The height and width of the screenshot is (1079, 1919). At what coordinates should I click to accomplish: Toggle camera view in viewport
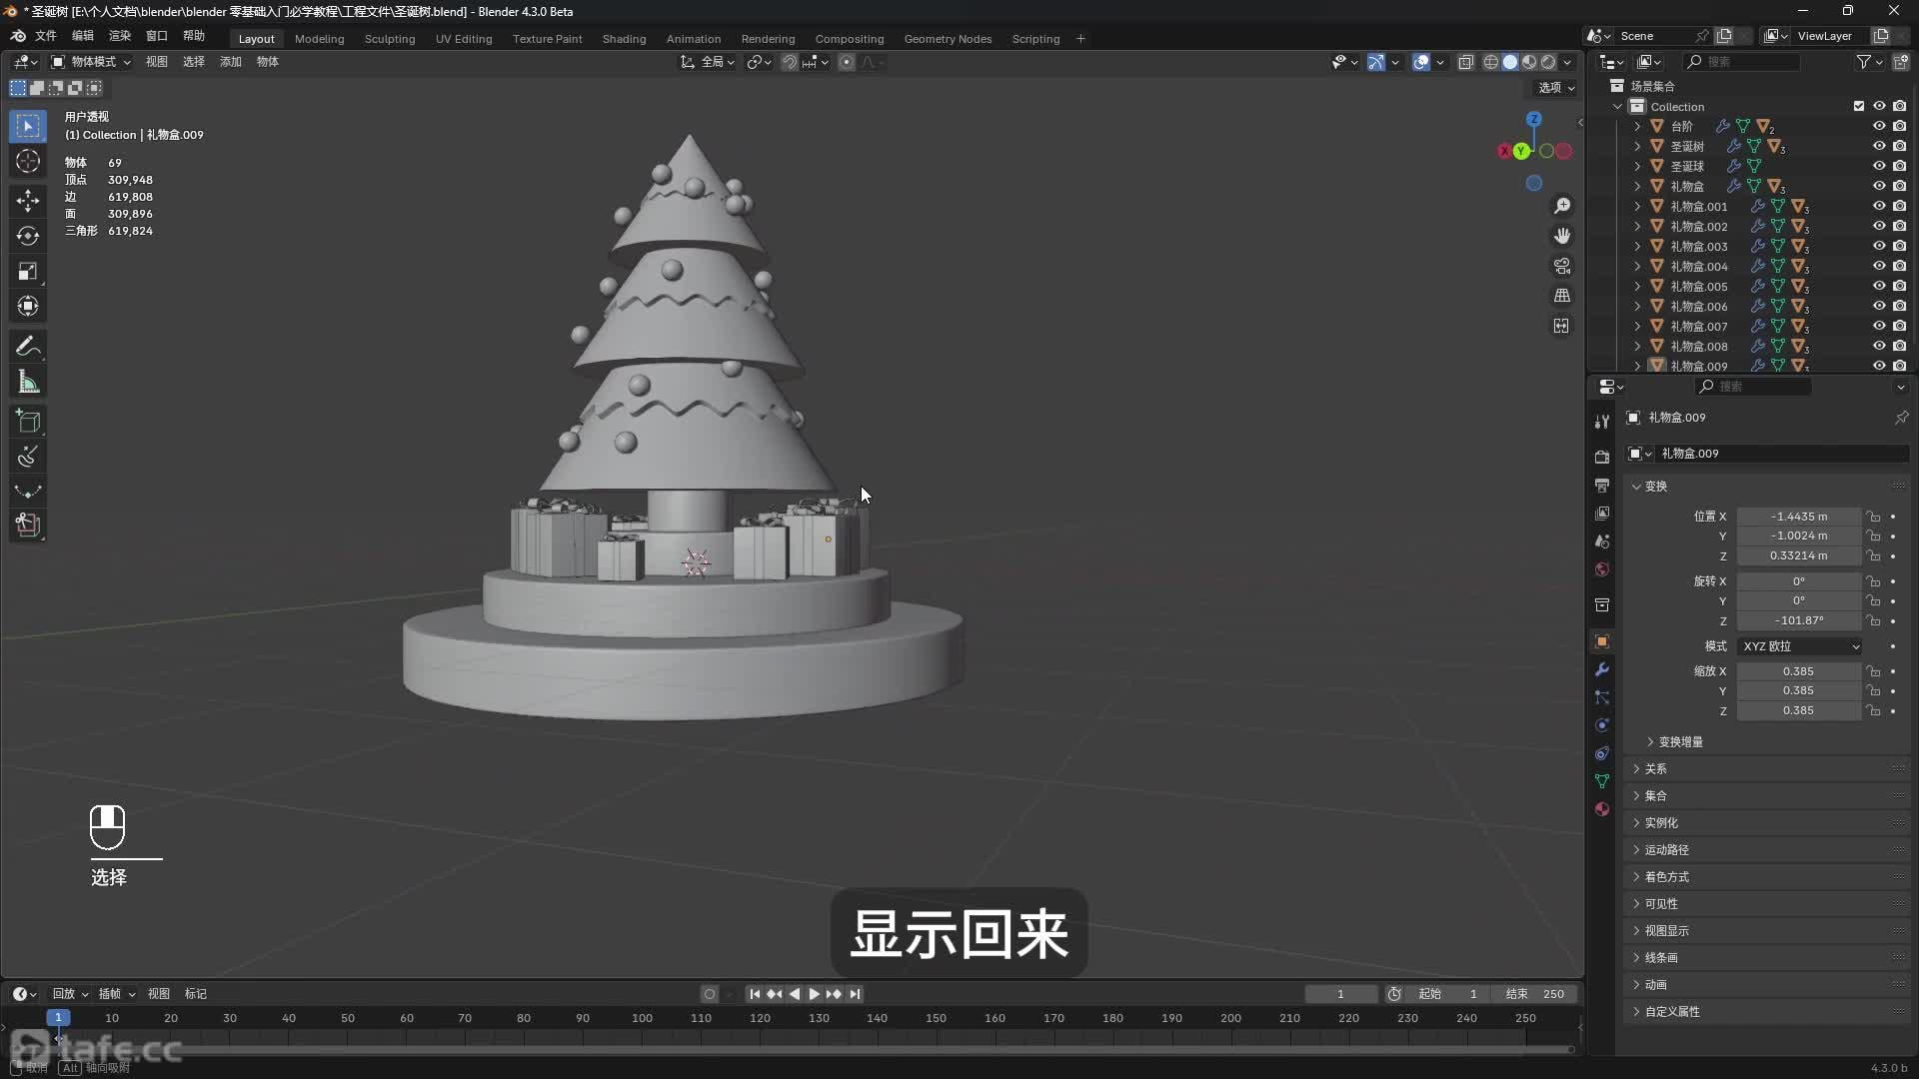click(1561, 266)
